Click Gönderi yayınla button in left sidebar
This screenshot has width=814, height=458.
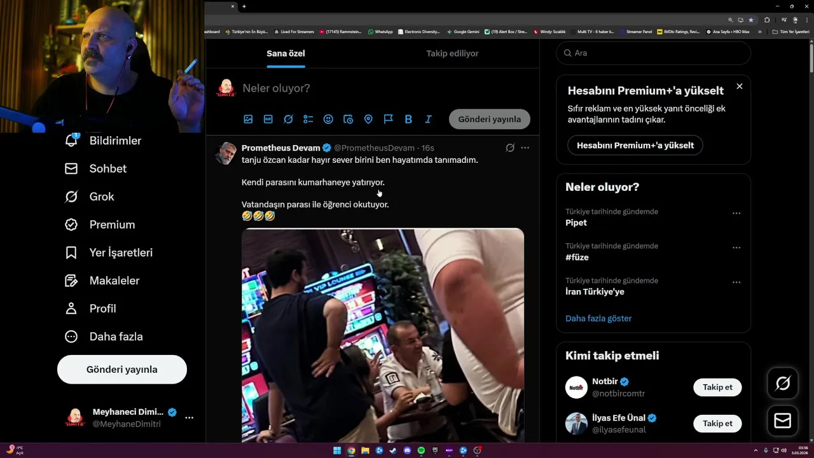[x=122, y=370]
